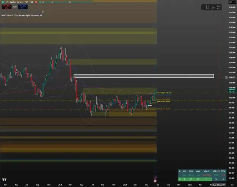237x187 pixels.
Task: Select the Blue's Clues indicator label
Action: tap(22, 15)
